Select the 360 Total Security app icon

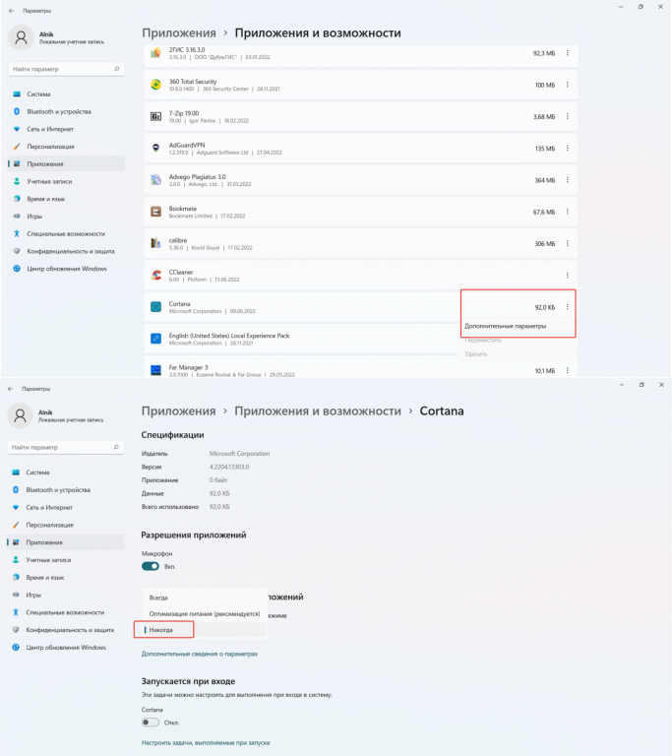[155, 85]
